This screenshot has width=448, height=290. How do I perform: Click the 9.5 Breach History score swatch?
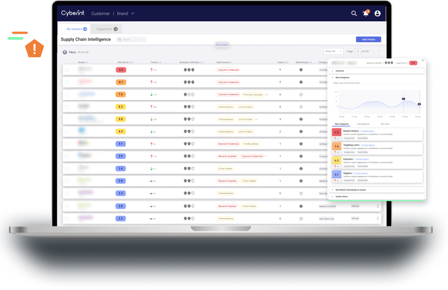pos(336,133)
